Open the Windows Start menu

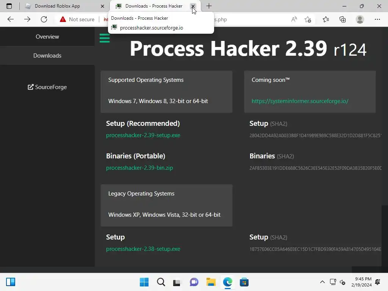click(x=144, y=282)
